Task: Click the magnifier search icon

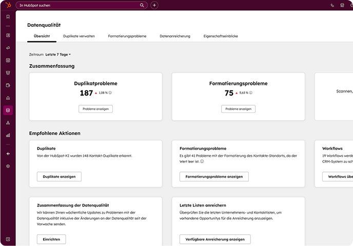Action: pos(142,5)
